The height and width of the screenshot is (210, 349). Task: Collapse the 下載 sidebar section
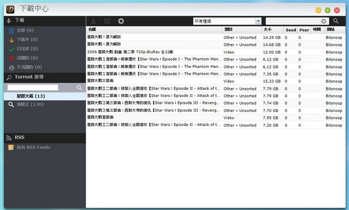tap(19, 21)
